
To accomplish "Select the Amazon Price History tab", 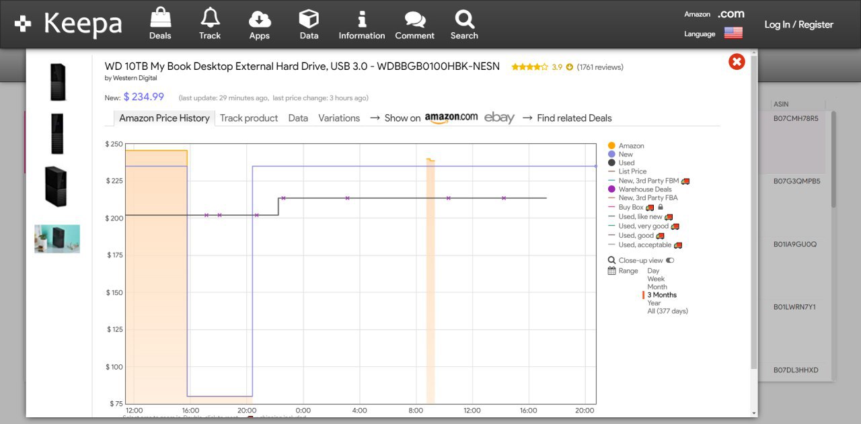I will pos(164,118).
